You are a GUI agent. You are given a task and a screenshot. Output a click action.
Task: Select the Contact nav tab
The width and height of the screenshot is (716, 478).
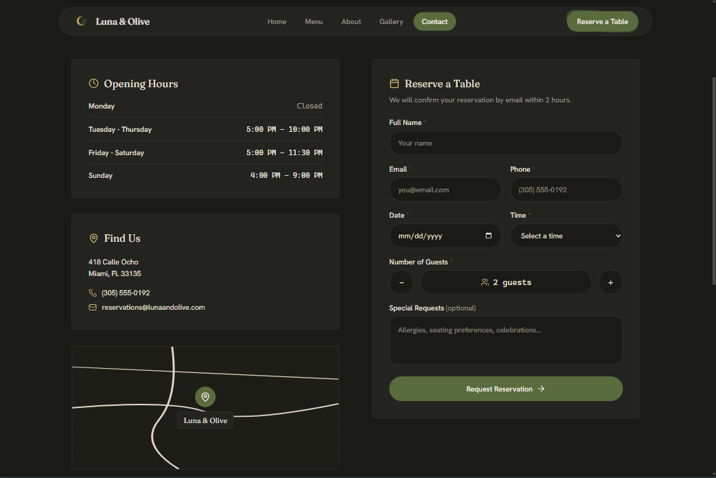point(435,21)
